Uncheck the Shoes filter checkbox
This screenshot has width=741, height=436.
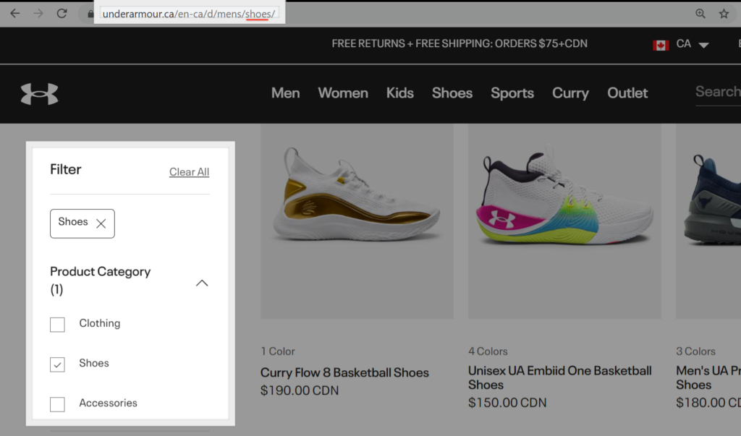57,364
